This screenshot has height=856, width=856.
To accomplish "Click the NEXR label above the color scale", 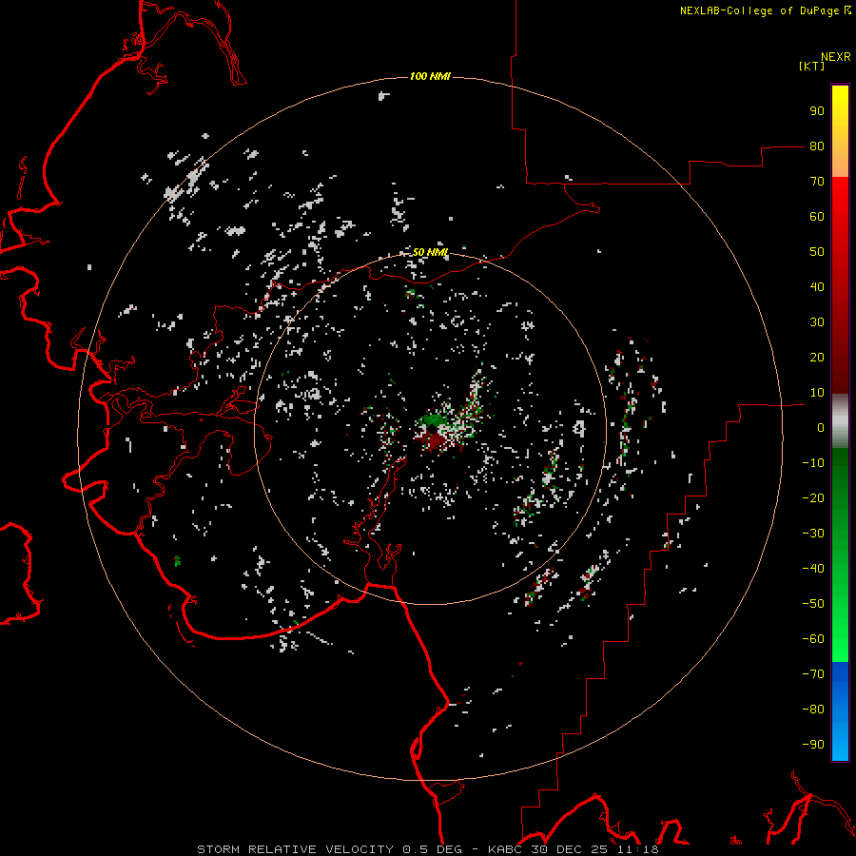I will coord(835,57).
